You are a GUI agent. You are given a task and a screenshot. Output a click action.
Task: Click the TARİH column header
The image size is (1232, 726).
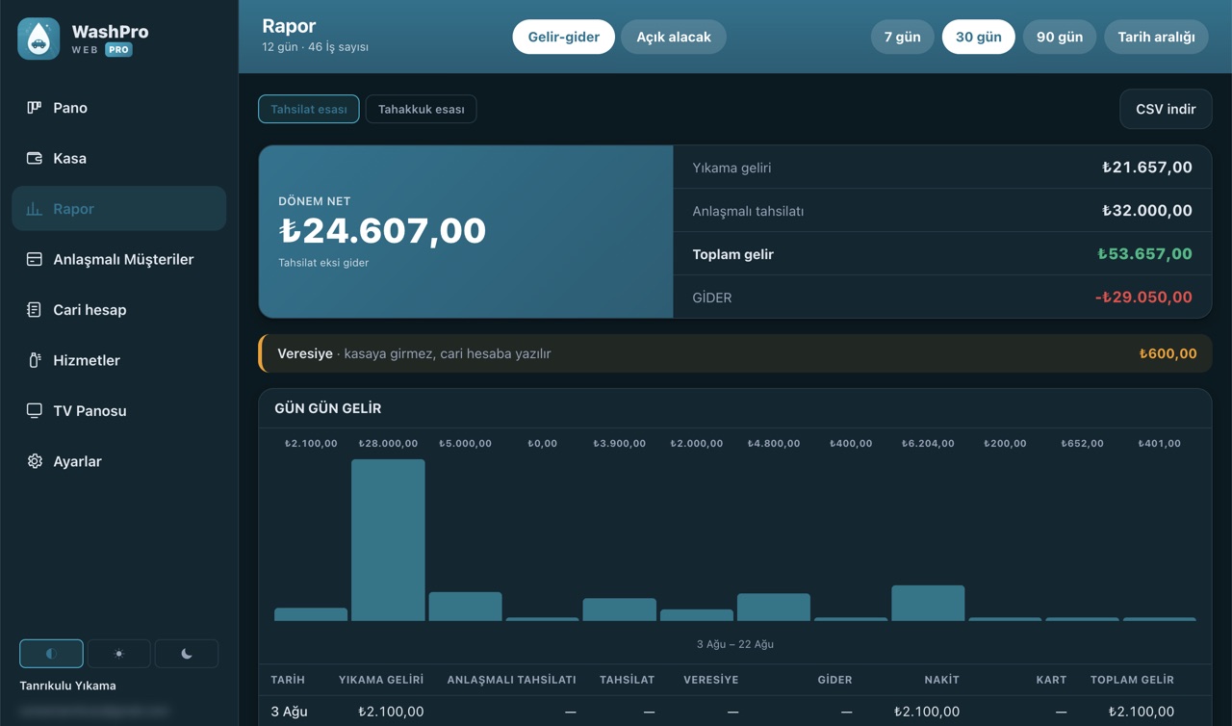click(288, 680)
